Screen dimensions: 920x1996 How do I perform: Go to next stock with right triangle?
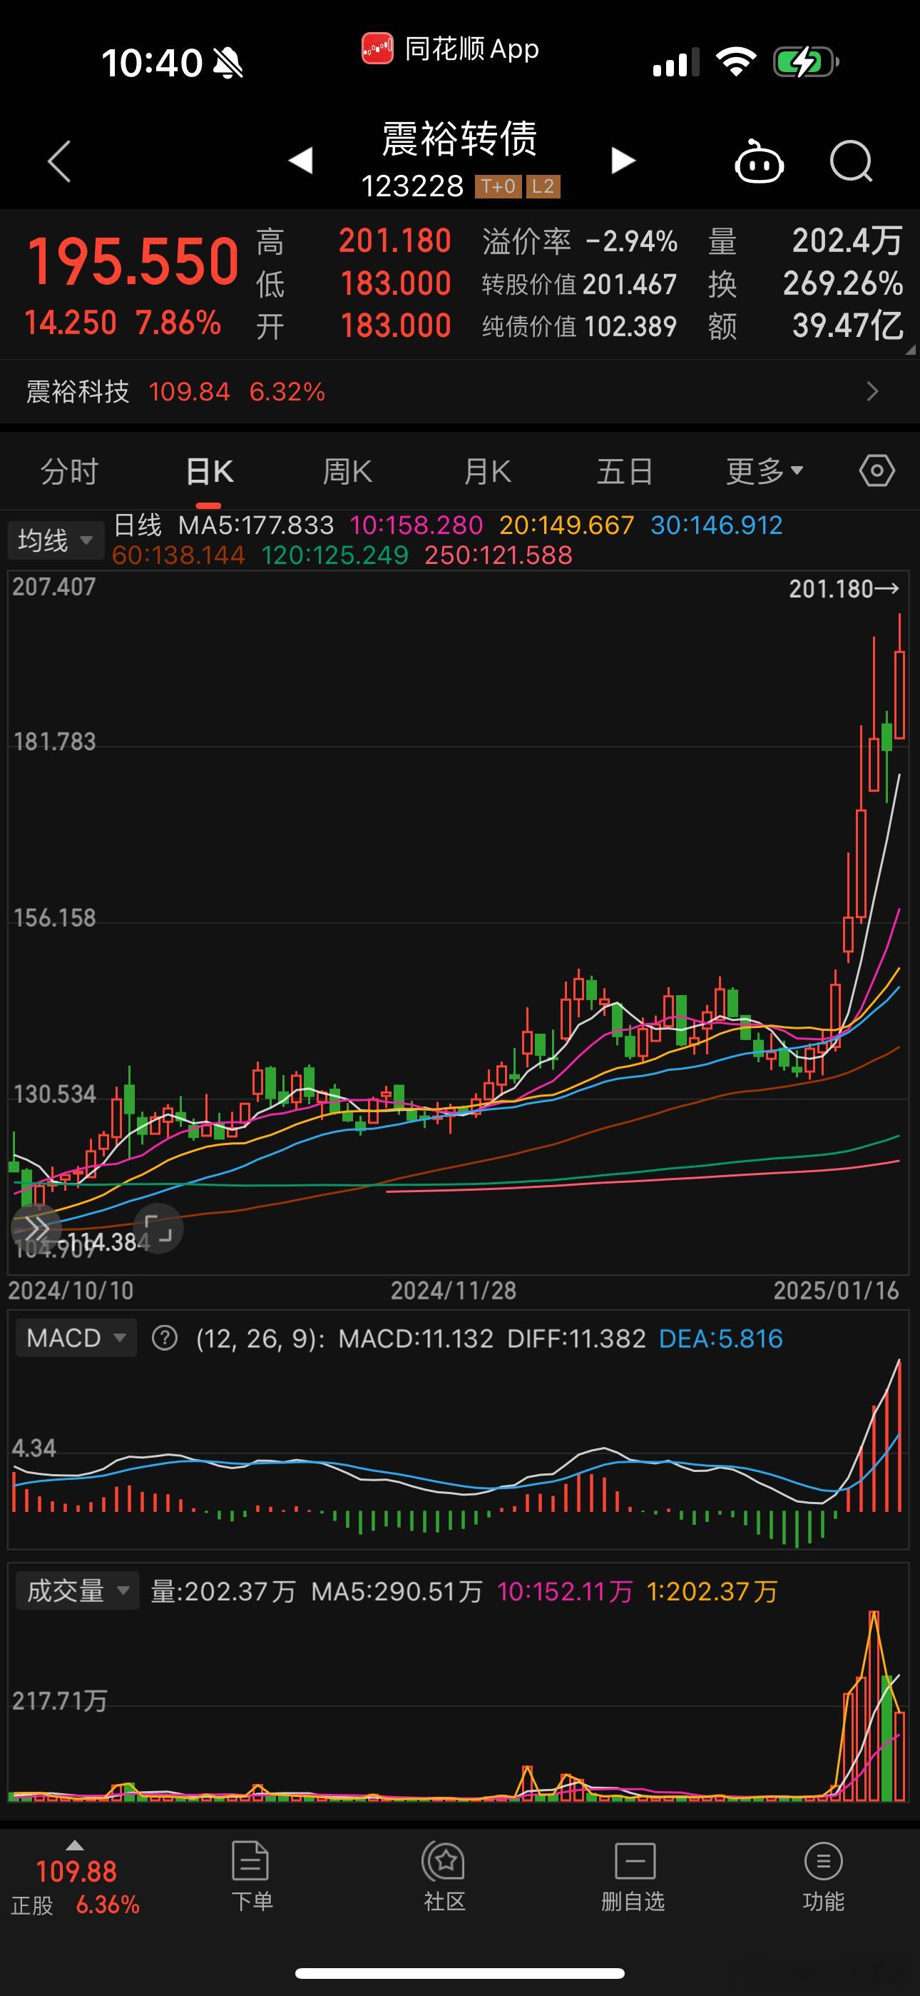tap(623, 161)
